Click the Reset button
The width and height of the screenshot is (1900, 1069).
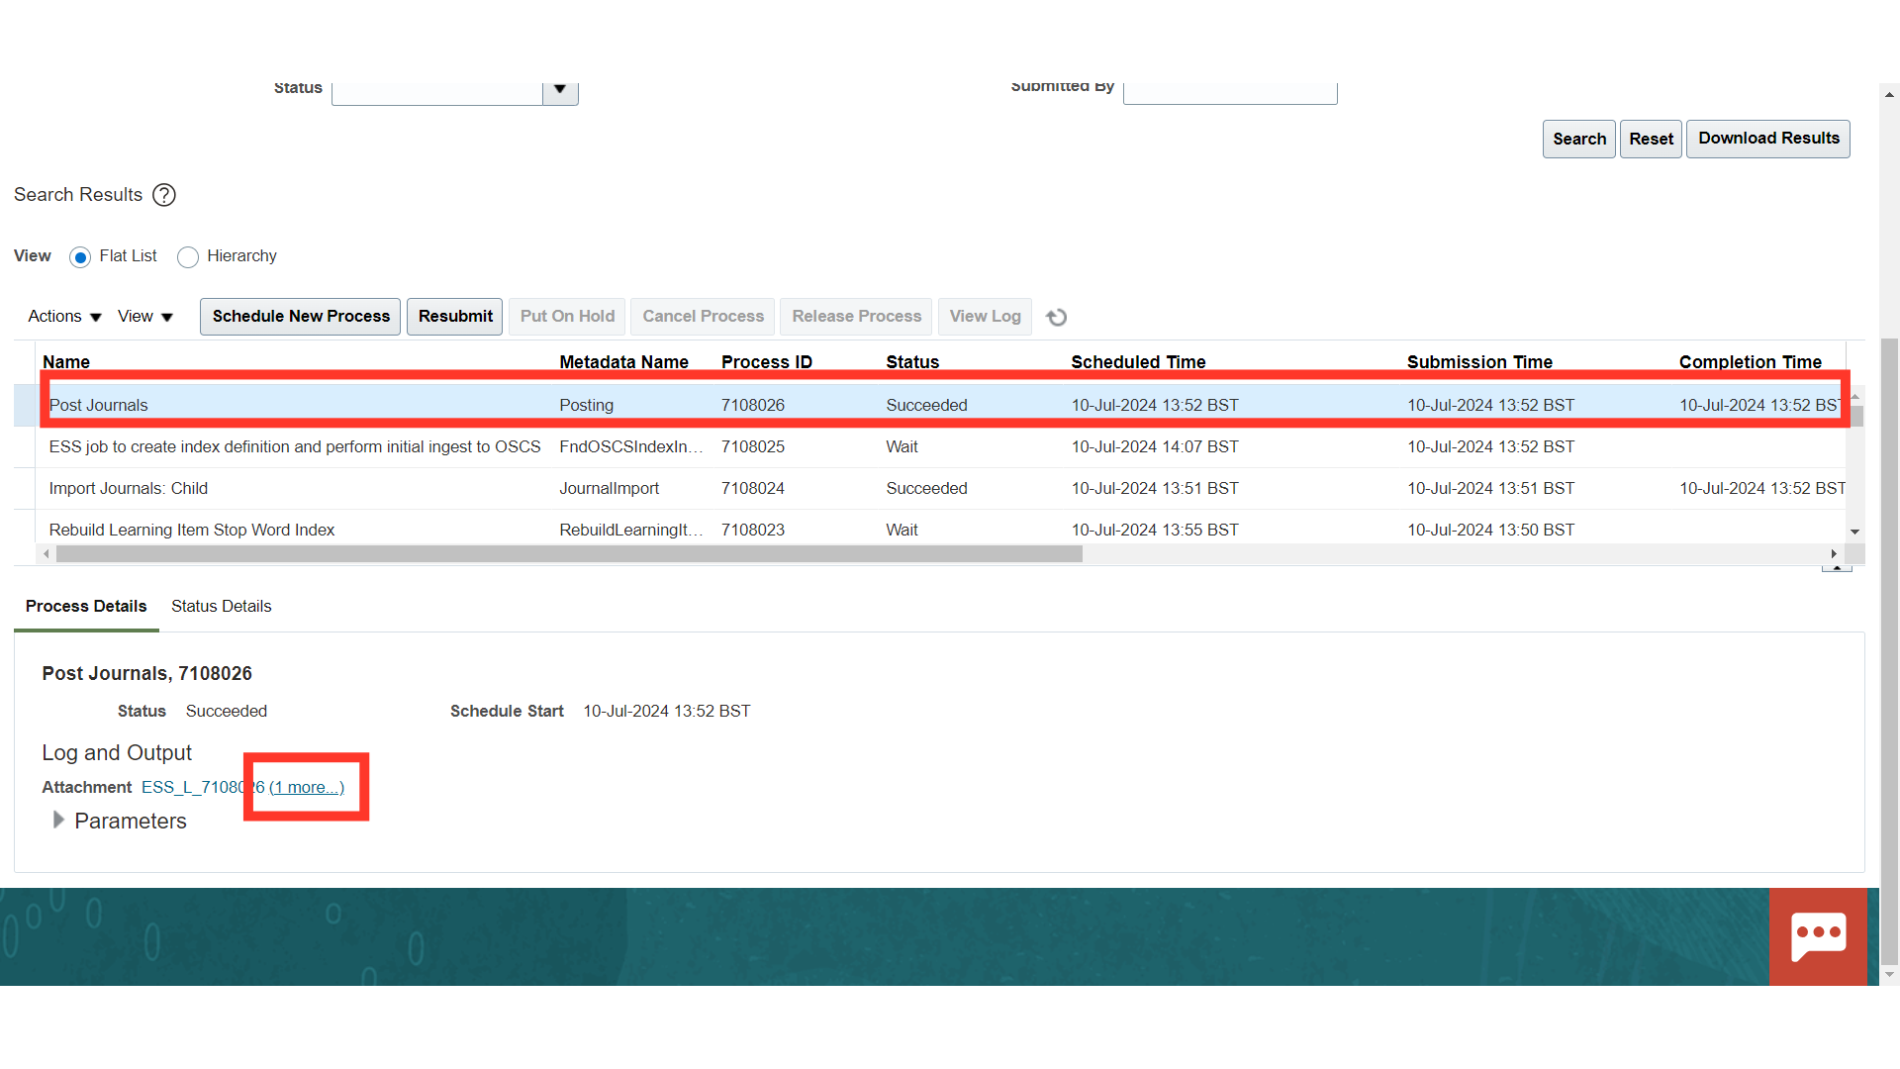coord(1651,139)
